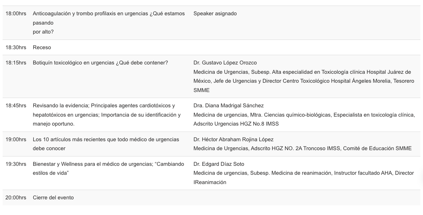Click the Speaker asignado text
This screenshot has width=423, height=215.
point(215,14)
